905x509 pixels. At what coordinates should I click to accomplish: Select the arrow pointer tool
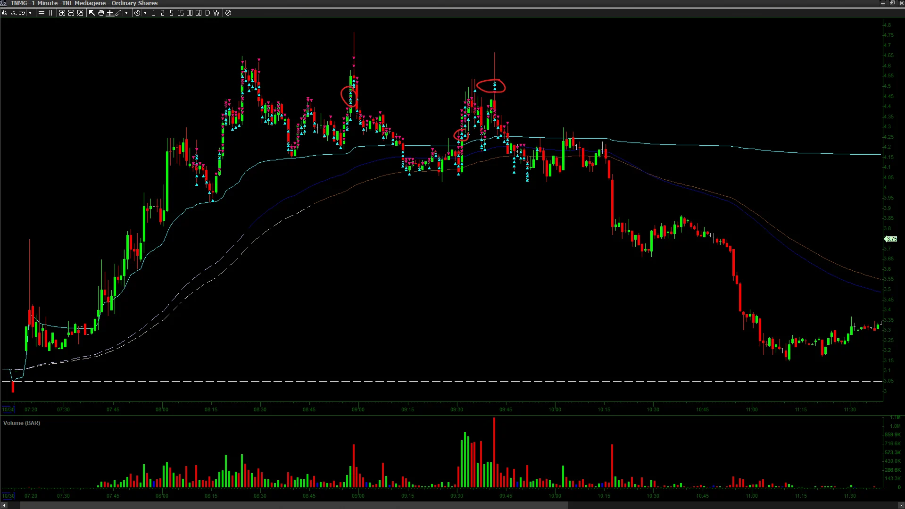(x=92, y=13)
